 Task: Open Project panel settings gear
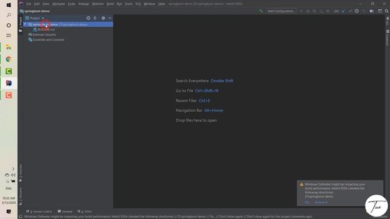point(103,18)
